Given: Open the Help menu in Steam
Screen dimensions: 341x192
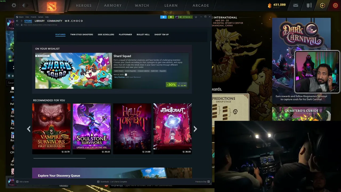Looking at the screenshot, I should pos(47,17).
